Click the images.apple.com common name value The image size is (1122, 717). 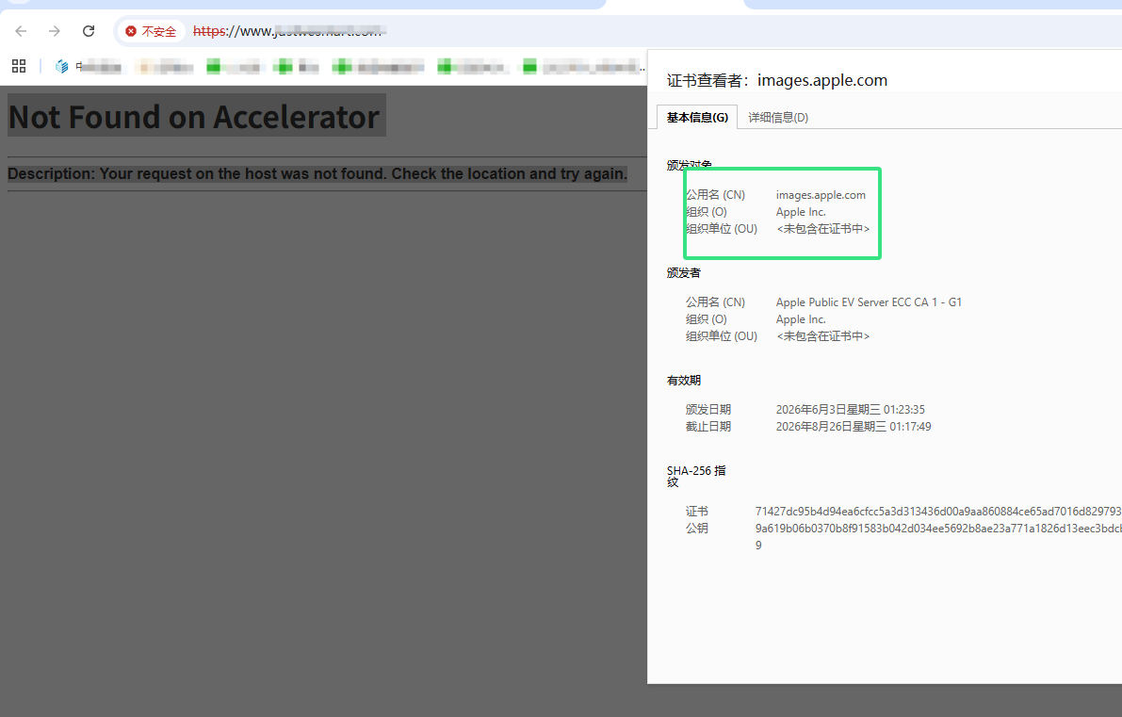(x=821, y=195)
